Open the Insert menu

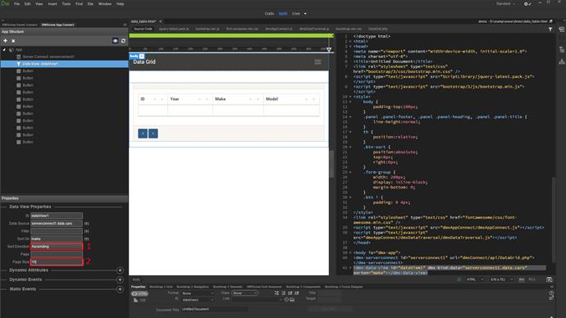52,4
